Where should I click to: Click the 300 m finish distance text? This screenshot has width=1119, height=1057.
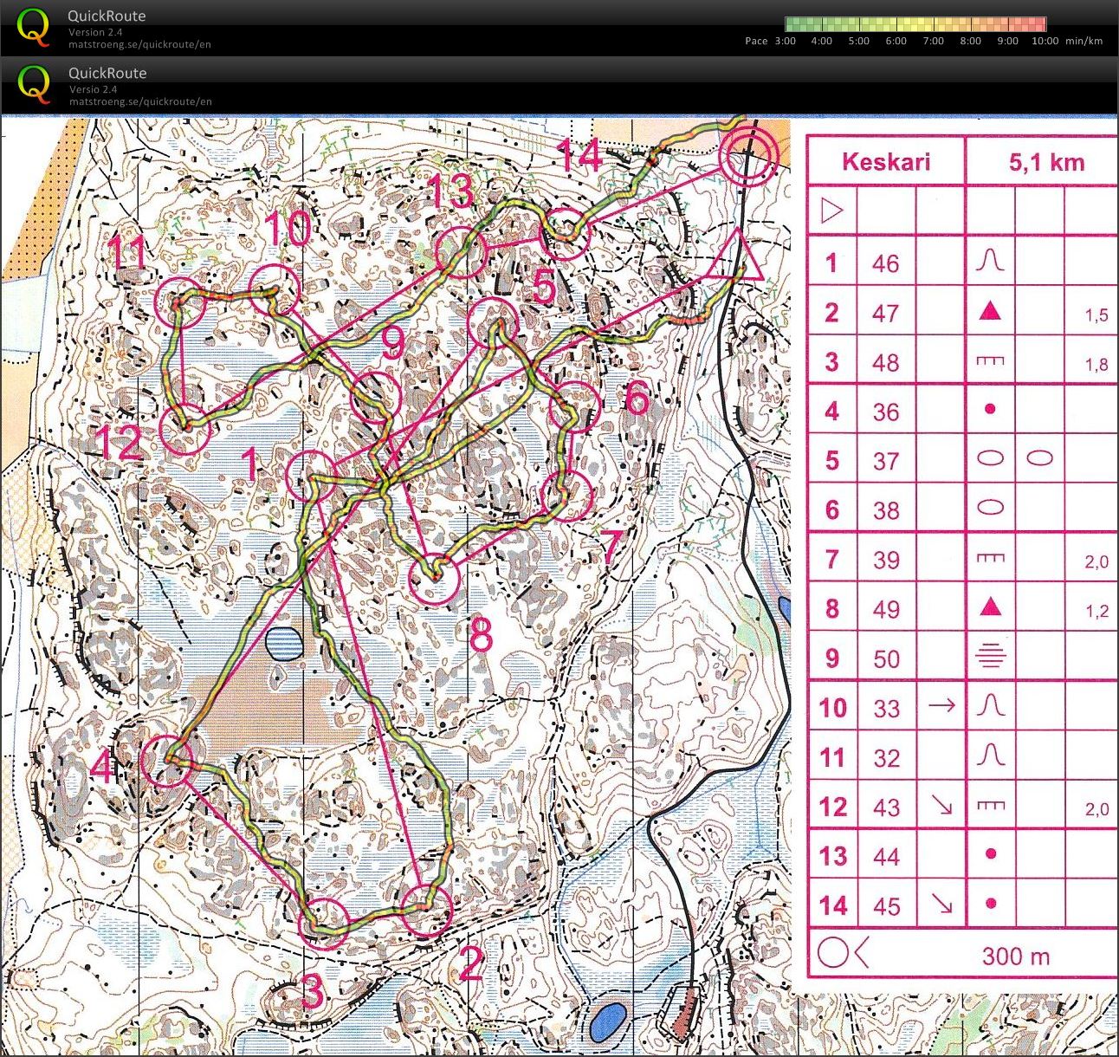1015,956
